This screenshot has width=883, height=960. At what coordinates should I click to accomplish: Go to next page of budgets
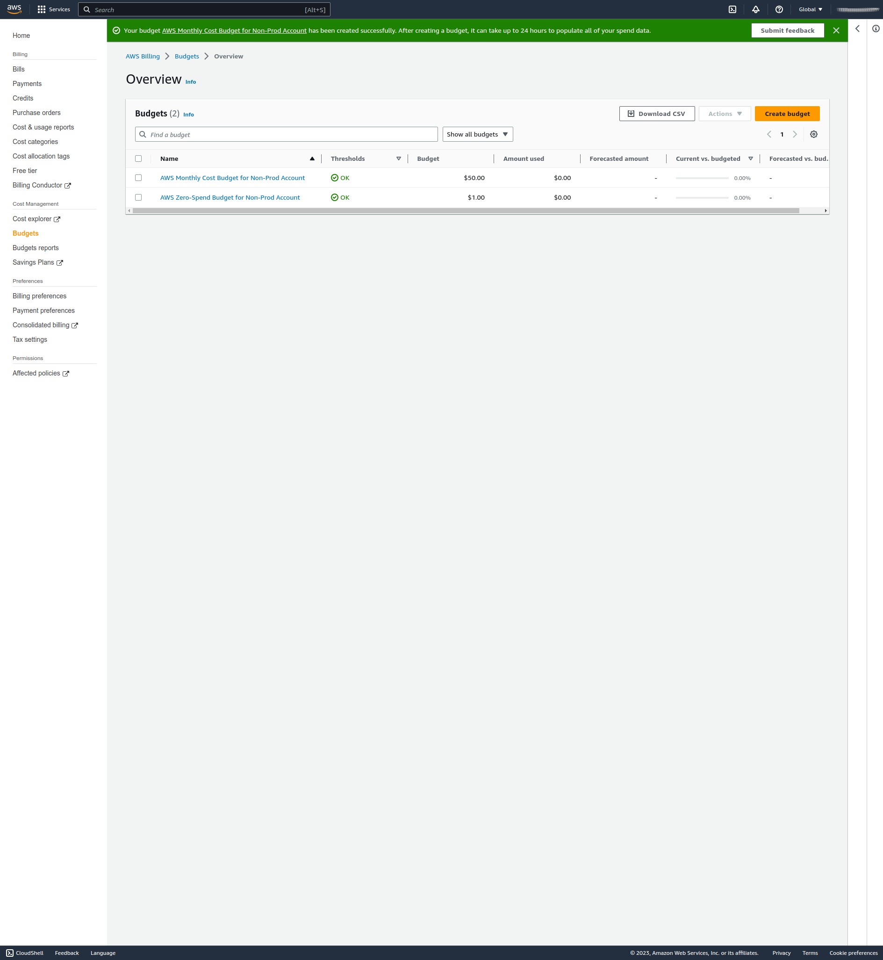[795, 134]
